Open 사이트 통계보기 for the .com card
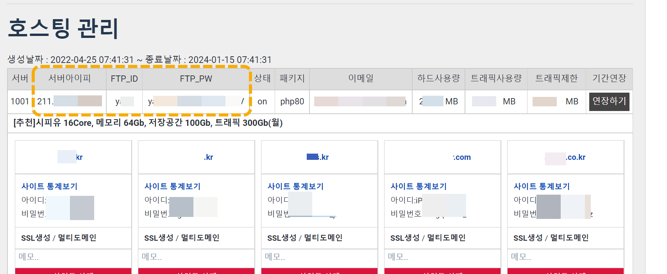This screenshot has height=274, width=667. pyautogui.click(x=418, y=186)
